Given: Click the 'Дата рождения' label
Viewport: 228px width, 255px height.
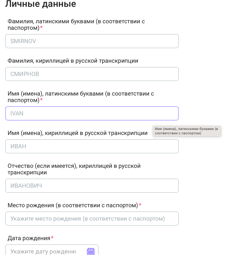Looking at the screenshot, I should pos(29,238).
